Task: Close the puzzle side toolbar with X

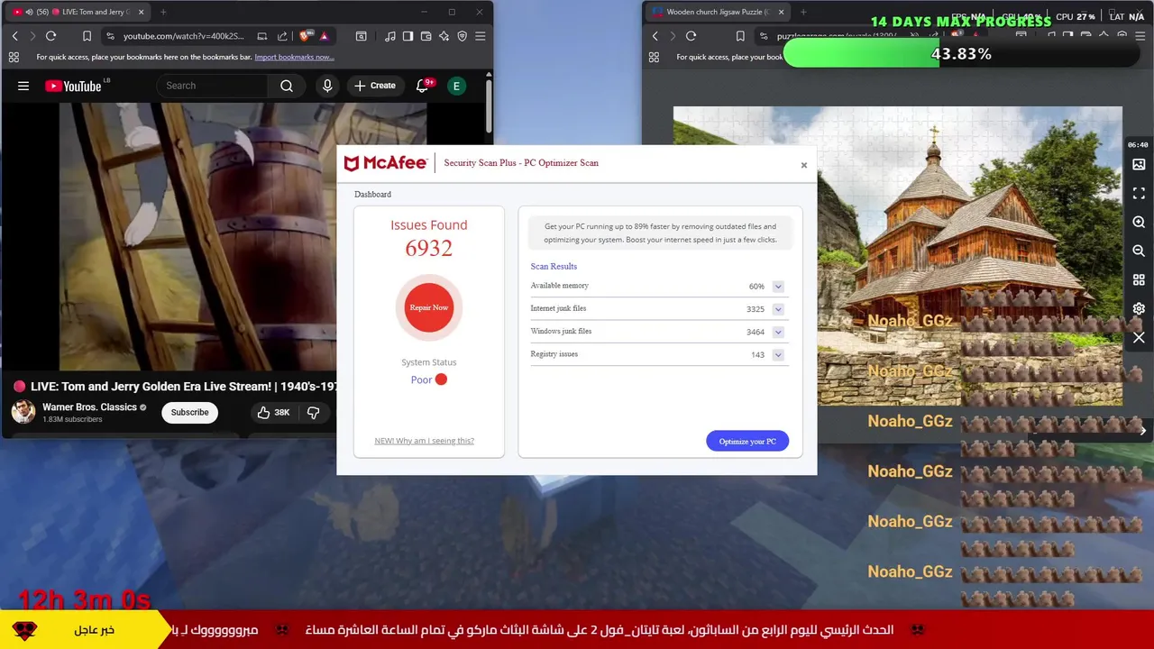Action: (x=1139, y=338)
